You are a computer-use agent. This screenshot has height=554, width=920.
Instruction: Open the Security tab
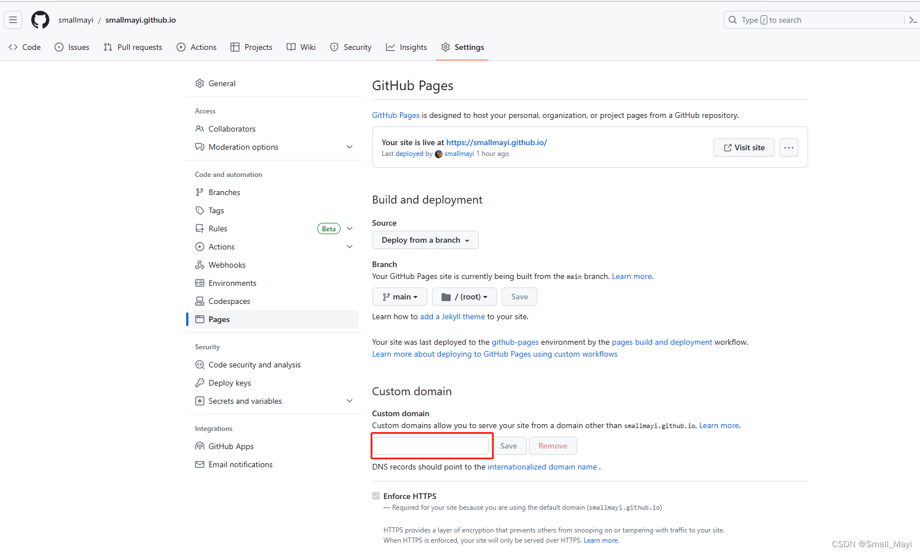coord(351,47)
